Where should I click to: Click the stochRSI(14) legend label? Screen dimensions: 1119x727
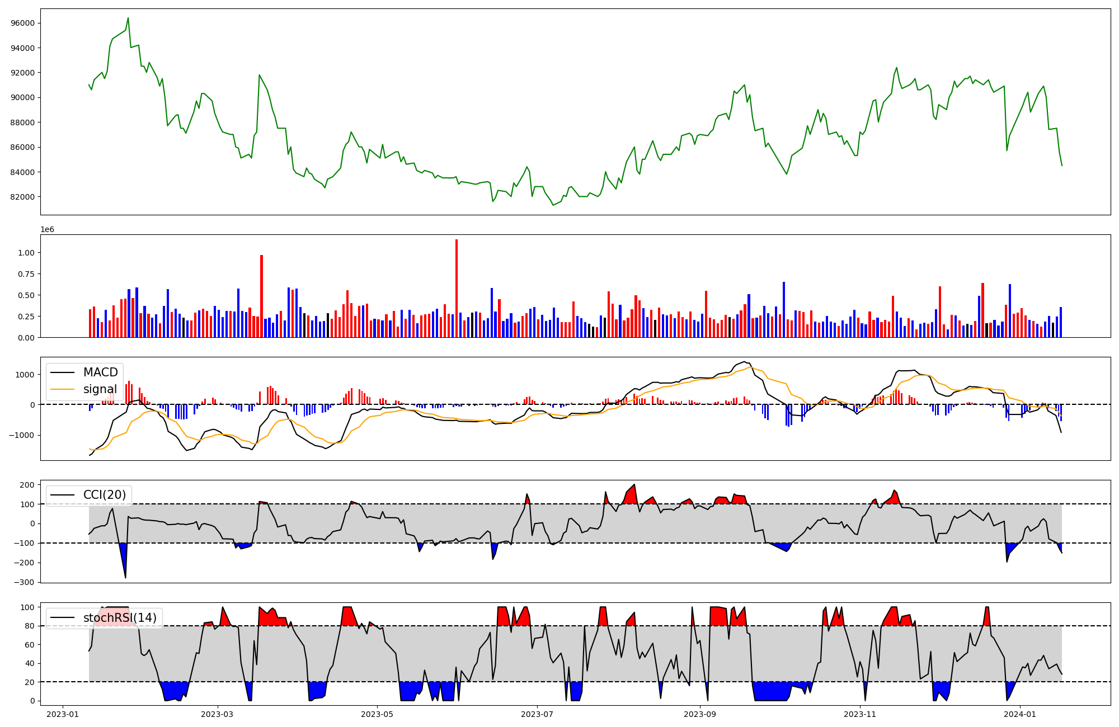click(x=120, y=618)
